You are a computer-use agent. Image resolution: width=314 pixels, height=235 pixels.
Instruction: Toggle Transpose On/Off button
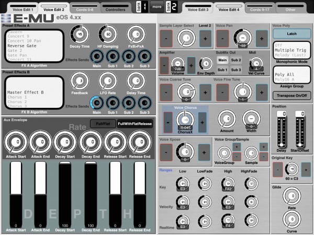291,96
